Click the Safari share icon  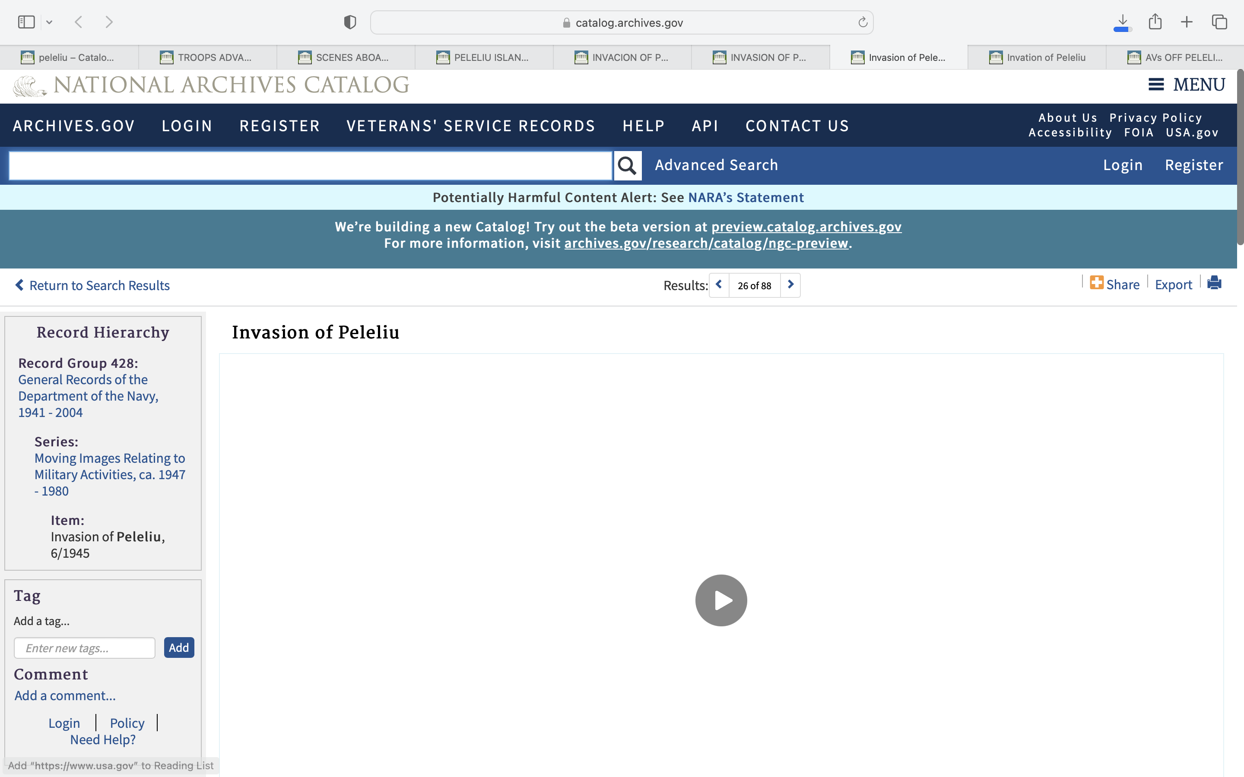click(x=1155, y=22)
